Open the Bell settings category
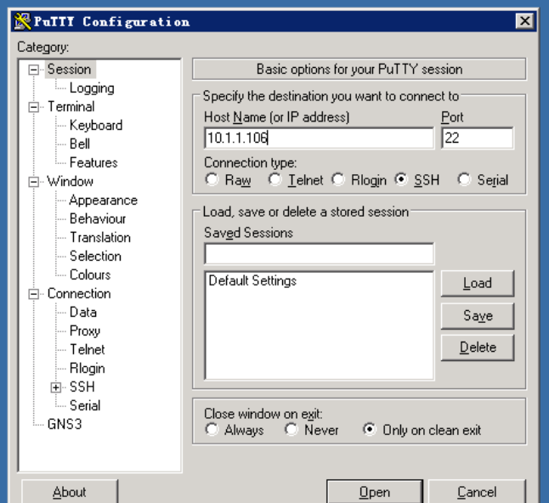The height and width of the screenshot is (503, 549). [80, 144]
